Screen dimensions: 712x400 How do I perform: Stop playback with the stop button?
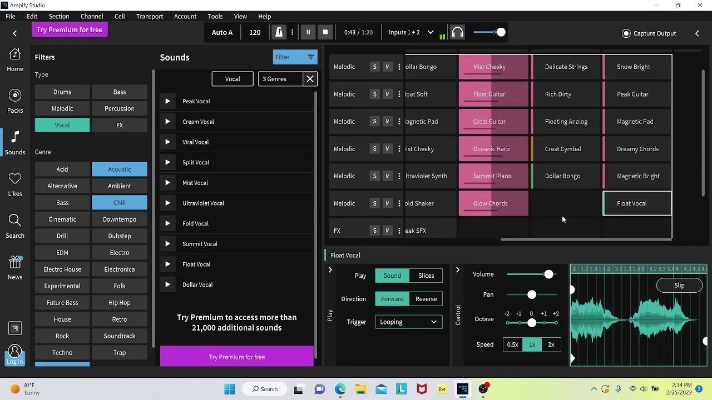[x=325, y=32]
